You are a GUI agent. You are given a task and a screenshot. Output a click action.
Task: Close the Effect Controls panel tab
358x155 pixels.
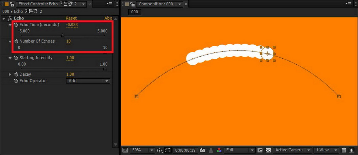[x=90, y=4]
